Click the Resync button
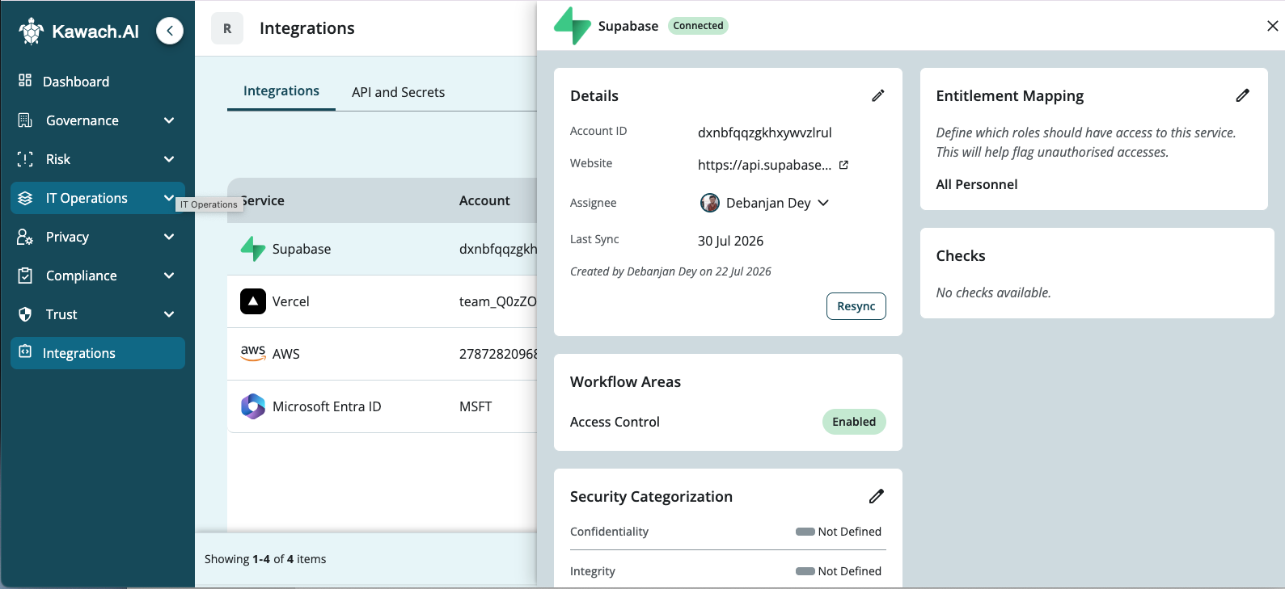 pos(856,306)
